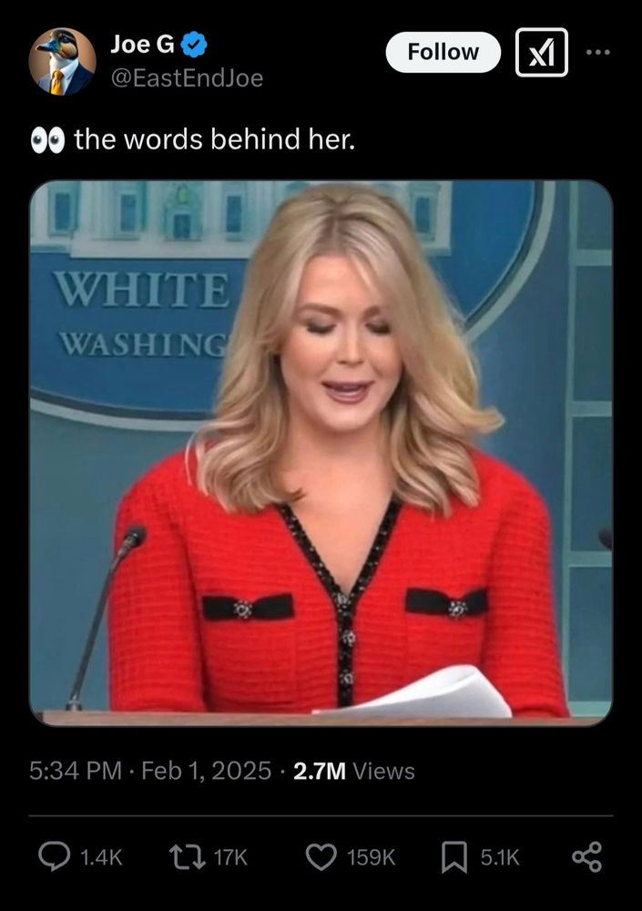Open the press briefing video thumbnail
642x911 pixels.
(x=321, y=453)
